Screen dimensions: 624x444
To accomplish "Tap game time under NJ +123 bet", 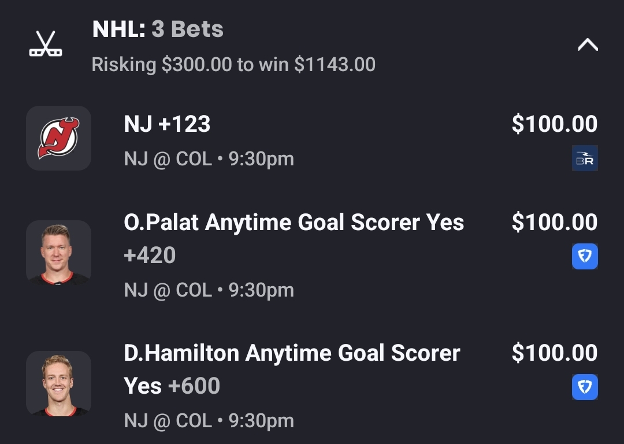I will coord(209,158).
